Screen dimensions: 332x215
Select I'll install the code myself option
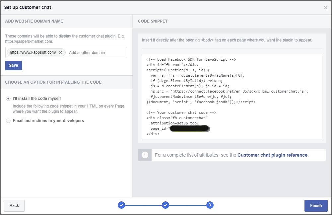pyautogui.click(x=8, y=99)
